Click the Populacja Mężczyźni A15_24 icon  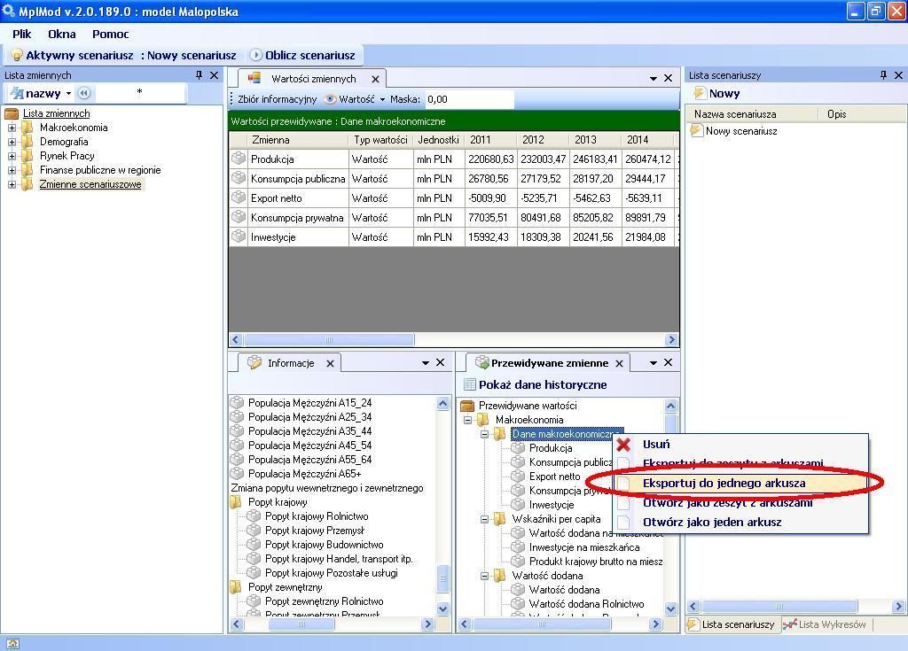pyautogui.click(x=237, y=403)
